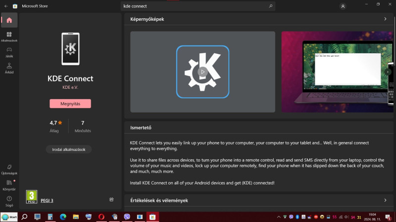The image size is (396, 222).
Task: Open Súgó help in sidebar
Action: pyautogui.click(x=9, y=201)
